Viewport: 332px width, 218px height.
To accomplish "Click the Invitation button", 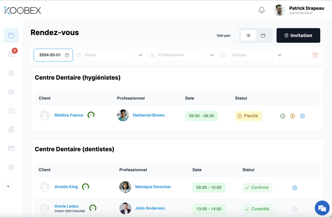I will 298,36.
